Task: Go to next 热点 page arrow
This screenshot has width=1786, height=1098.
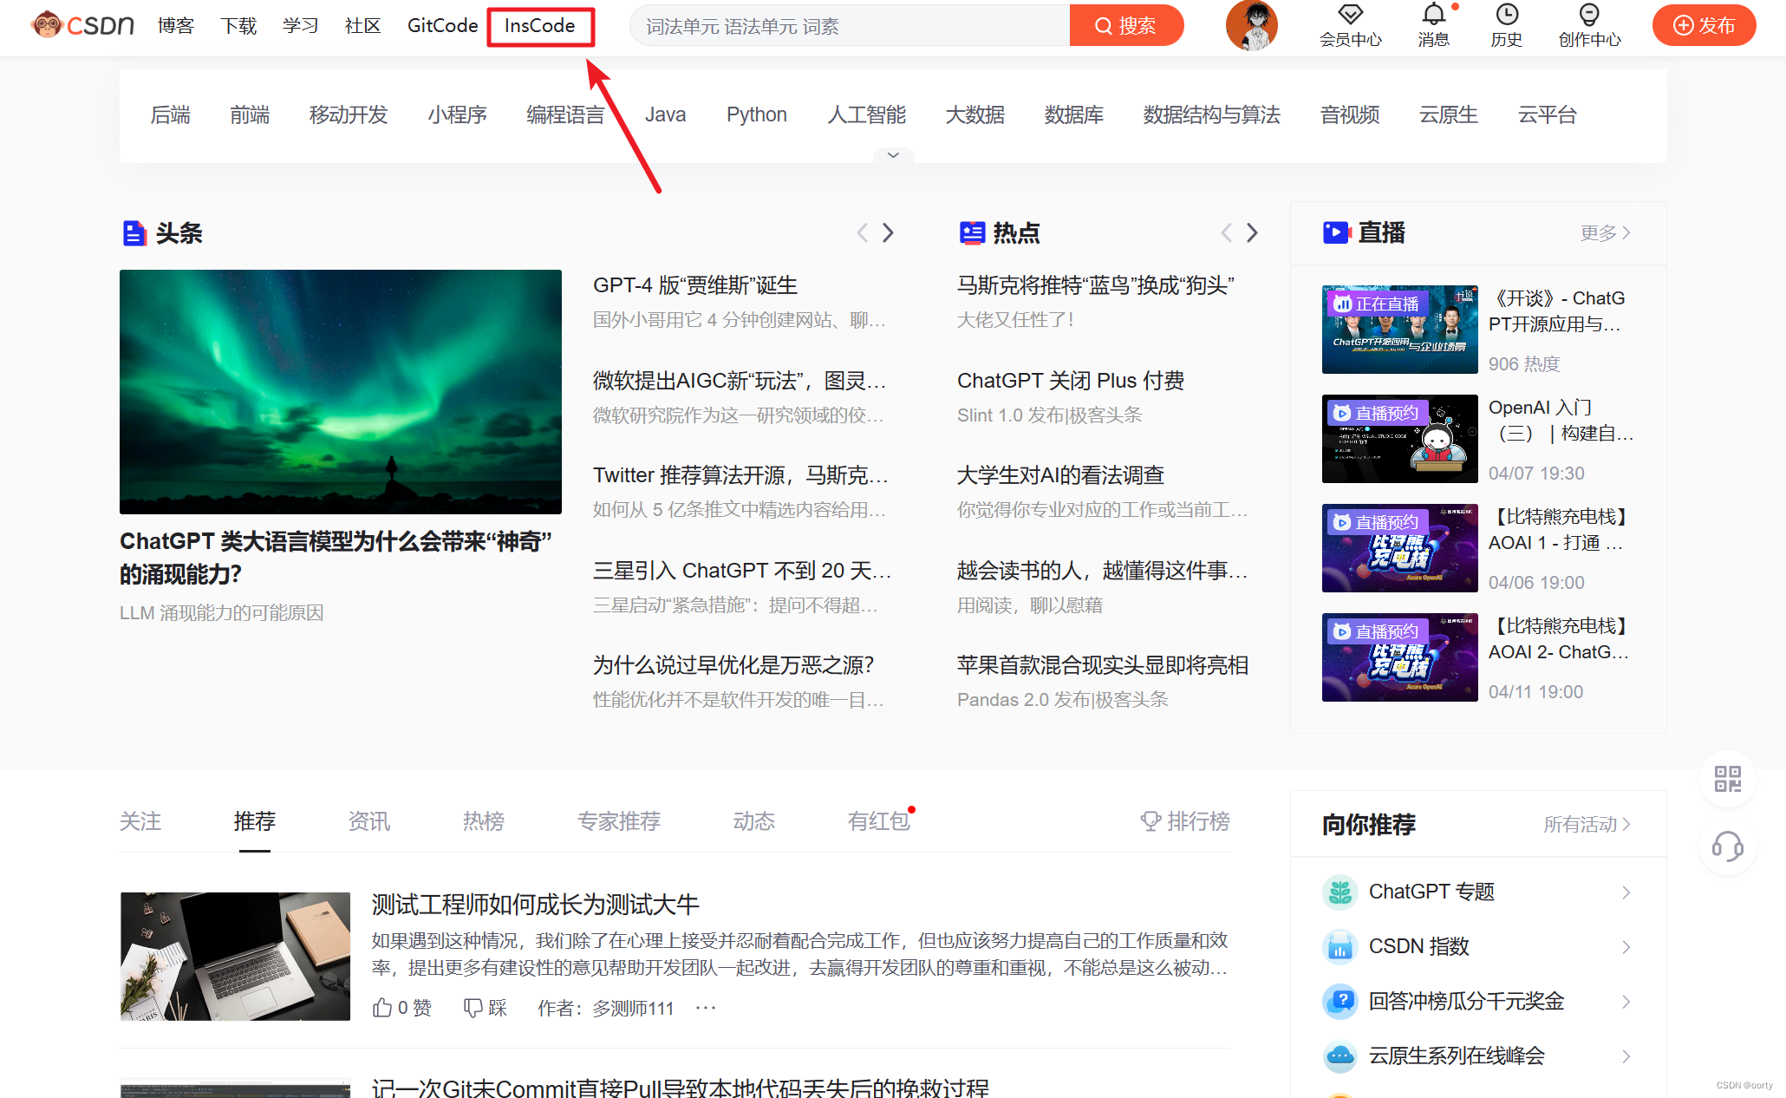Action: (x=1252, y=232)
